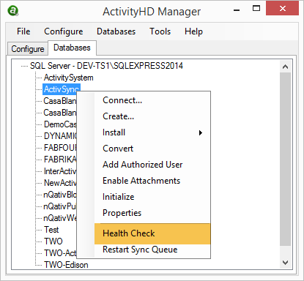This screenshot has width=304, height=281.
Task: Maximize the ActivityHD Manager window
Action: point(256,9)
